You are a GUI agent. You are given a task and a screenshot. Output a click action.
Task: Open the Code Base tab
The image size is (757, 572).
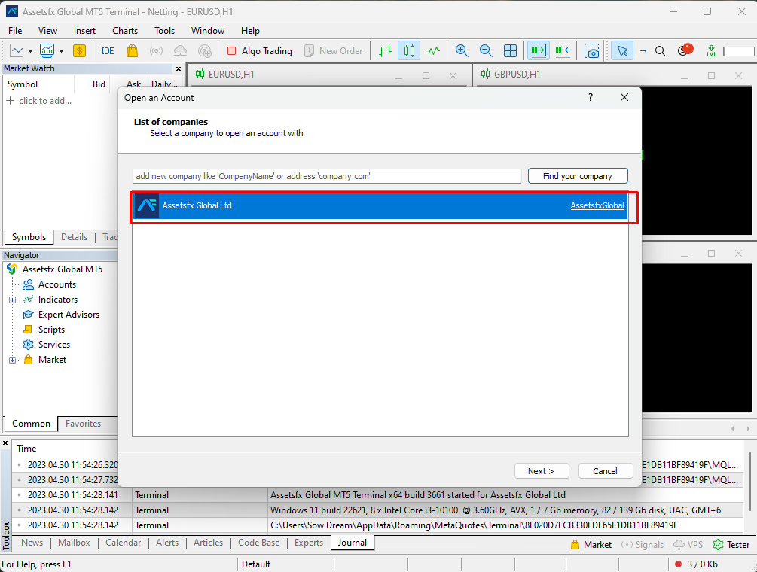259,543
